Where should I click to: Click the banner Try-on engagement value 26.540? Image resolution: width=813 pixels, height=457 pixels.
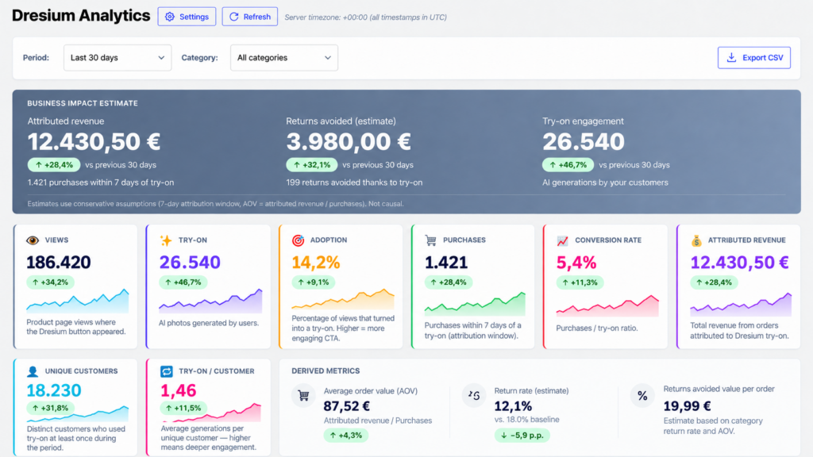[x=584, y=141]
